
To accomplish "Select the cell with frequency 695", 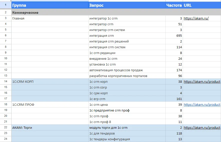I will (x=174, y=36).
